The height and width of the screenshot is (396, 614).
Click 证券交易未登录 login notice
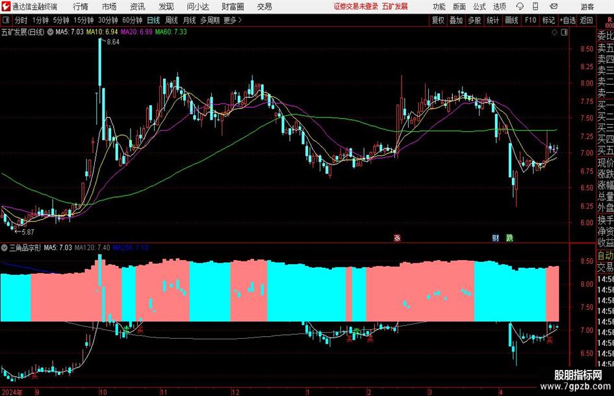pyautogui.click(x=356, y=7)
